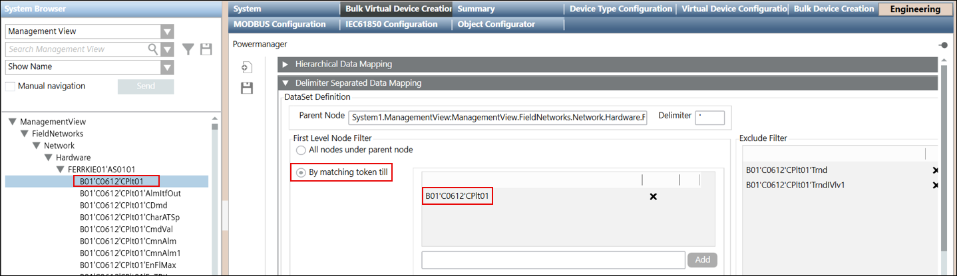Click the Add button below the token list
The width and height of the screenshot is (957, 276).
pos(702,260)
